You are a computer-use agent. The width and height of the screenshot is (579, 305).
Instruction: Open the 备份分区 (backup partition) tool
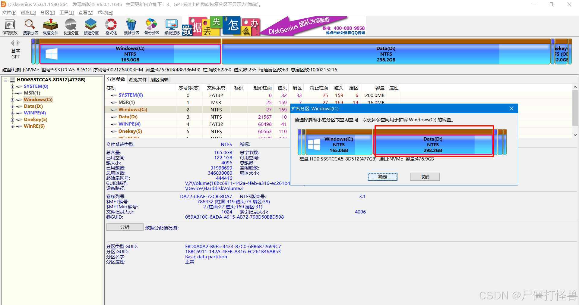152,26
